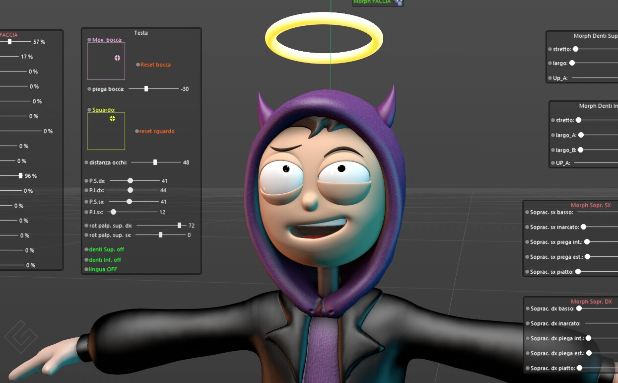Screen dimensions: 618x383
Task: Click the Morph Sopr. SX panel title
Action: click(x=591, y=205)
